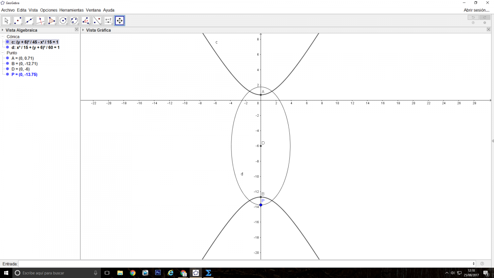
Task: Activate the Circle with center tool
Action: (63, 21)
